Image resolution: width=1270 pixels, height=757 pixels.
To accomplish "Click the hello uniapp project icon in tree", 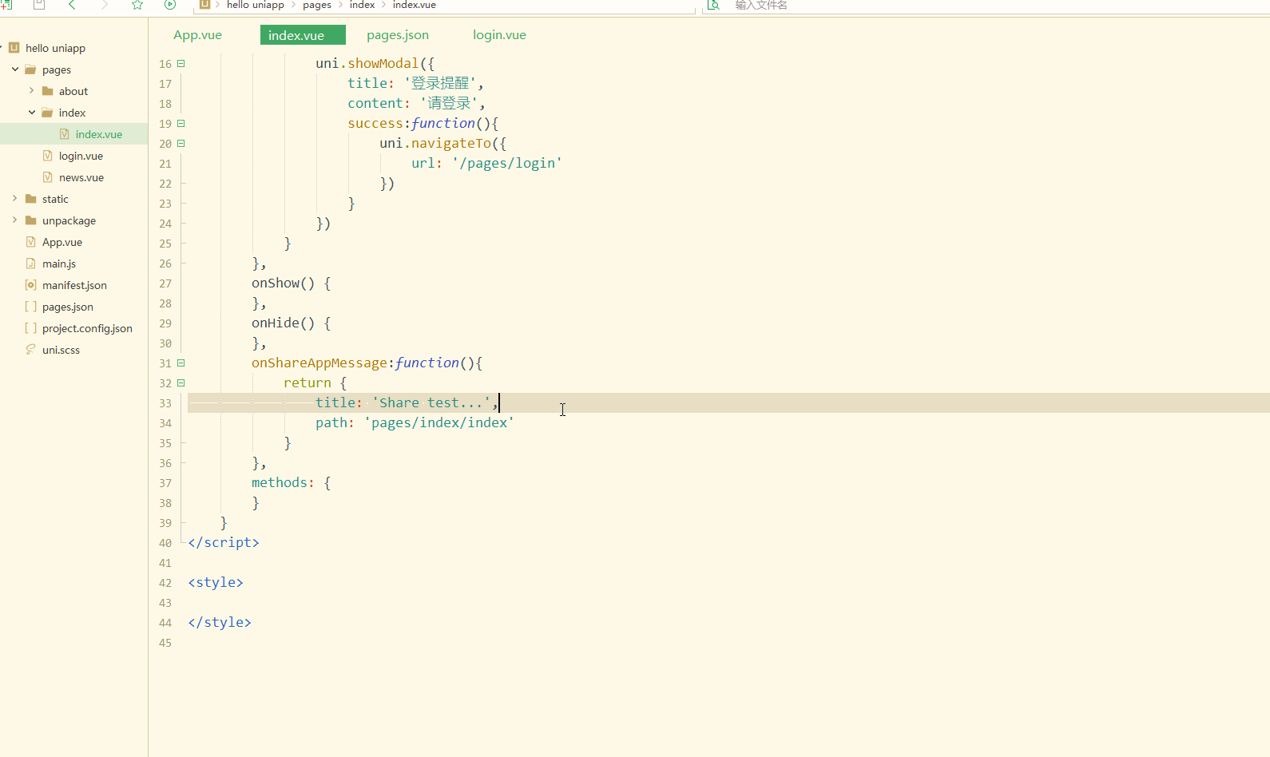I will click(x=14, y=48).
